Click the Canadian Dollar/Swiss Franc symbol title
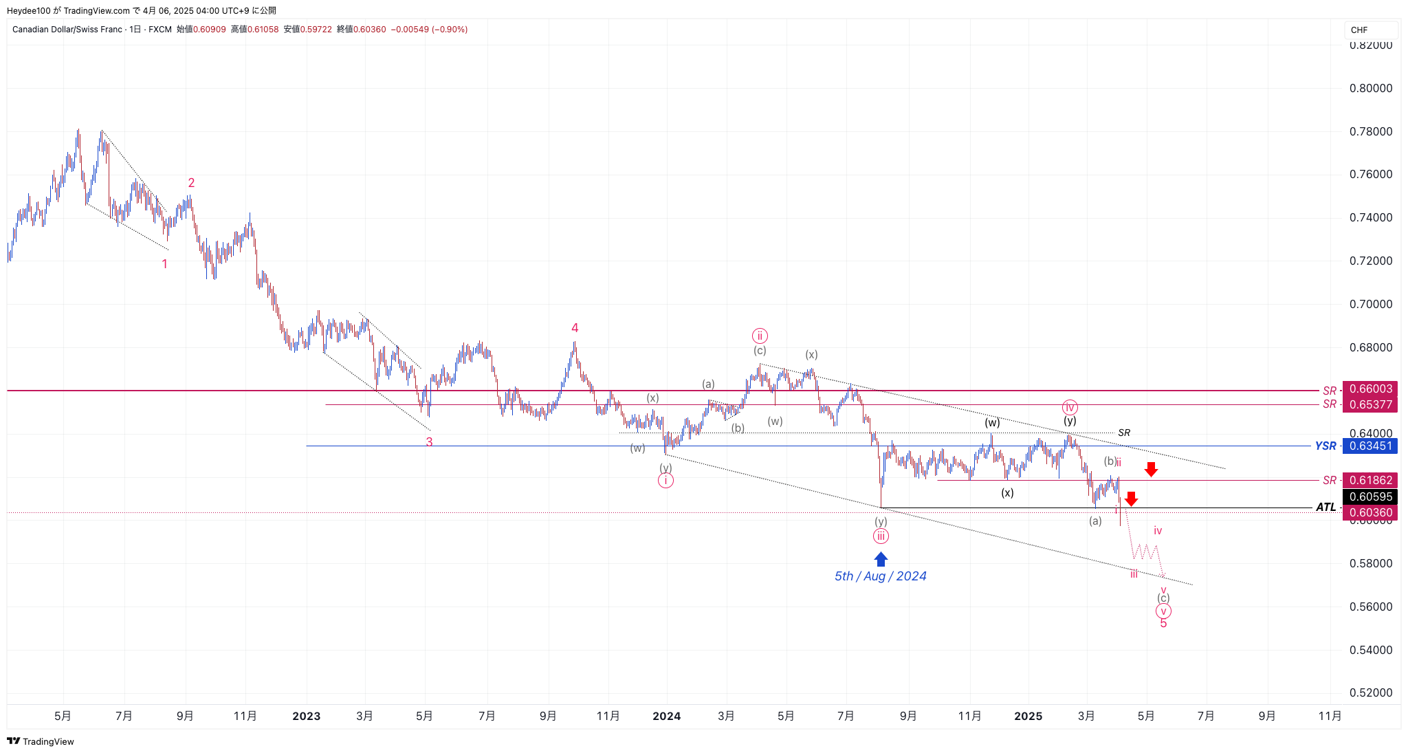 tap(67, 30)
